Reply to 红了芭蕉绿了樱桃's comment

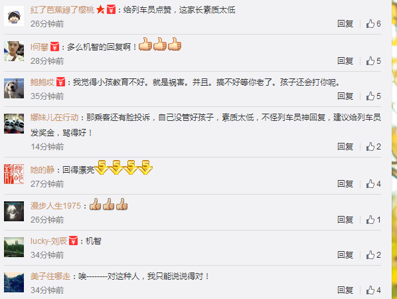[345, 23]
